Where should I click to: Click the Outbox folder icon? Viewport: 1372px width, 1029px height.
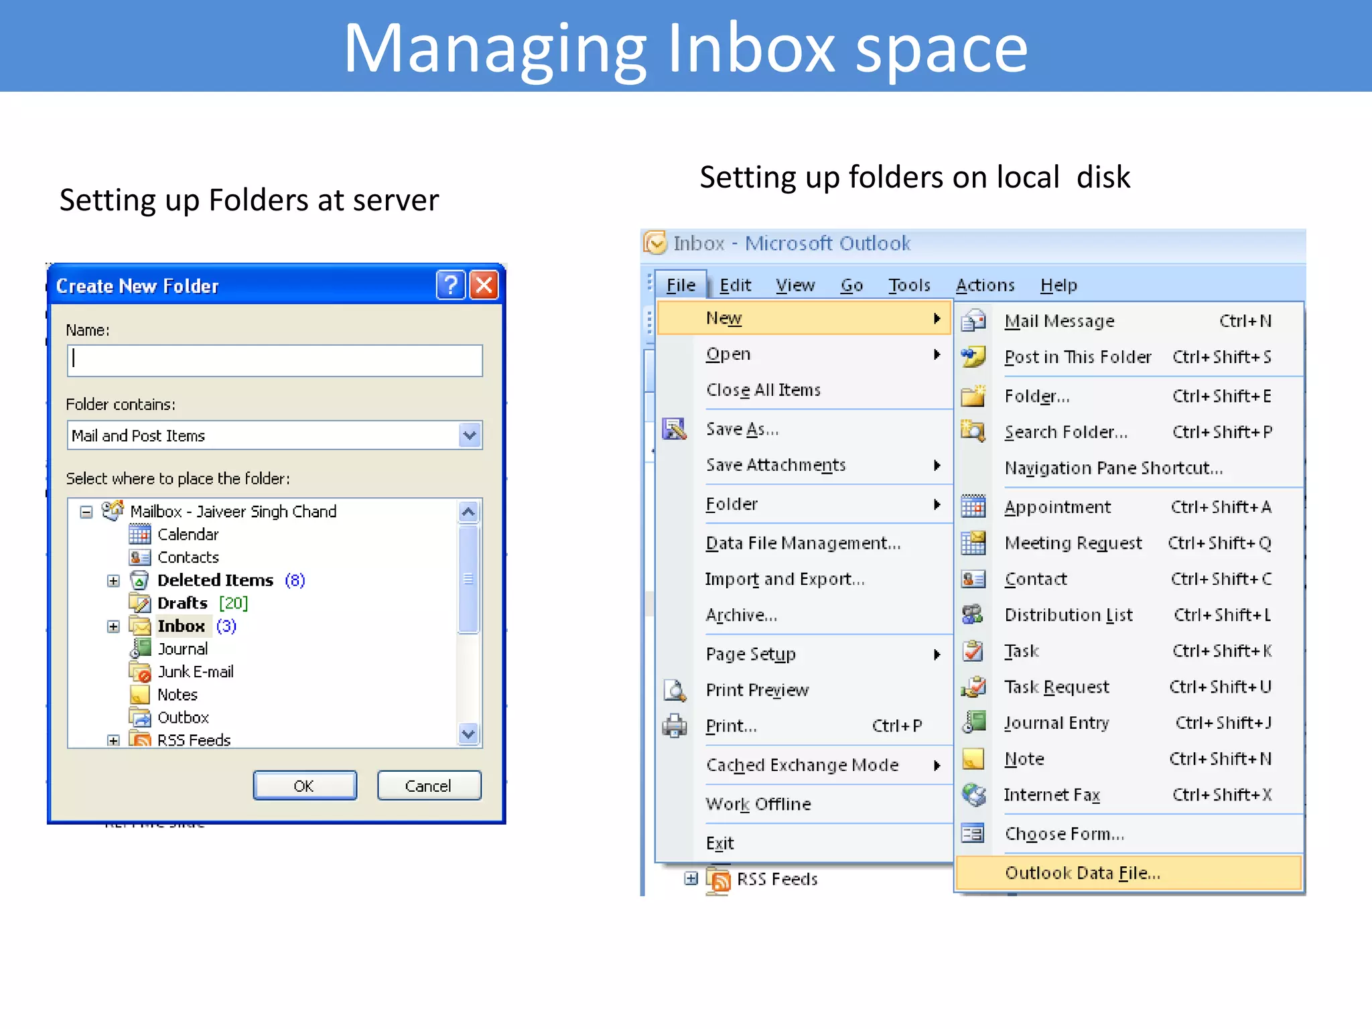[x=140, y=717]
